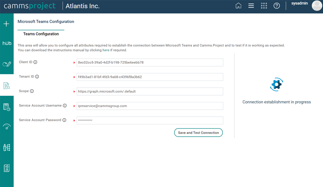Click the Scope label
The width and height of the screenshot is (323, 187).
point(24,91)
